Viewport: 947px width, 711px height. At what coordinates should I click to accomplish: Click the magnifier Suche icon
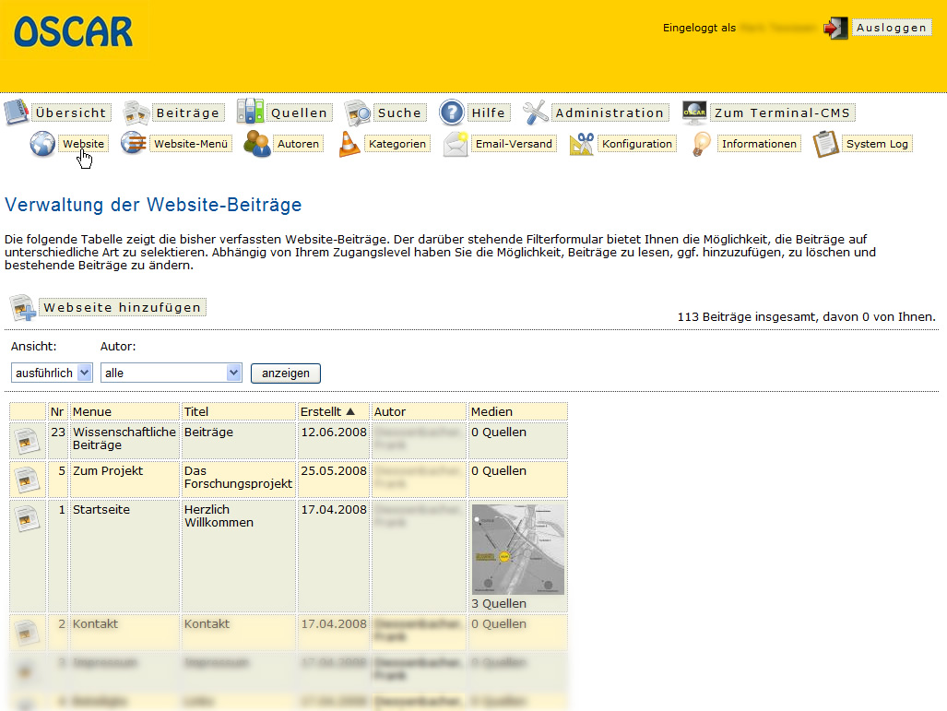(x=358, y=113)
